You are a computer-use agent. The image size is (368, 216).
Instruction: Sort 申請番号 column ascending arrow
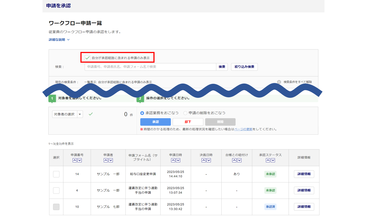click(75, 160)
